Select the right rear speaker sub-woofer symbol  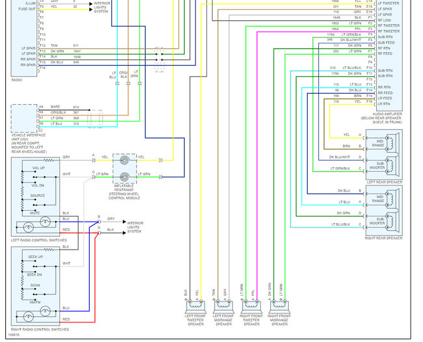click(x=392, y=221)
